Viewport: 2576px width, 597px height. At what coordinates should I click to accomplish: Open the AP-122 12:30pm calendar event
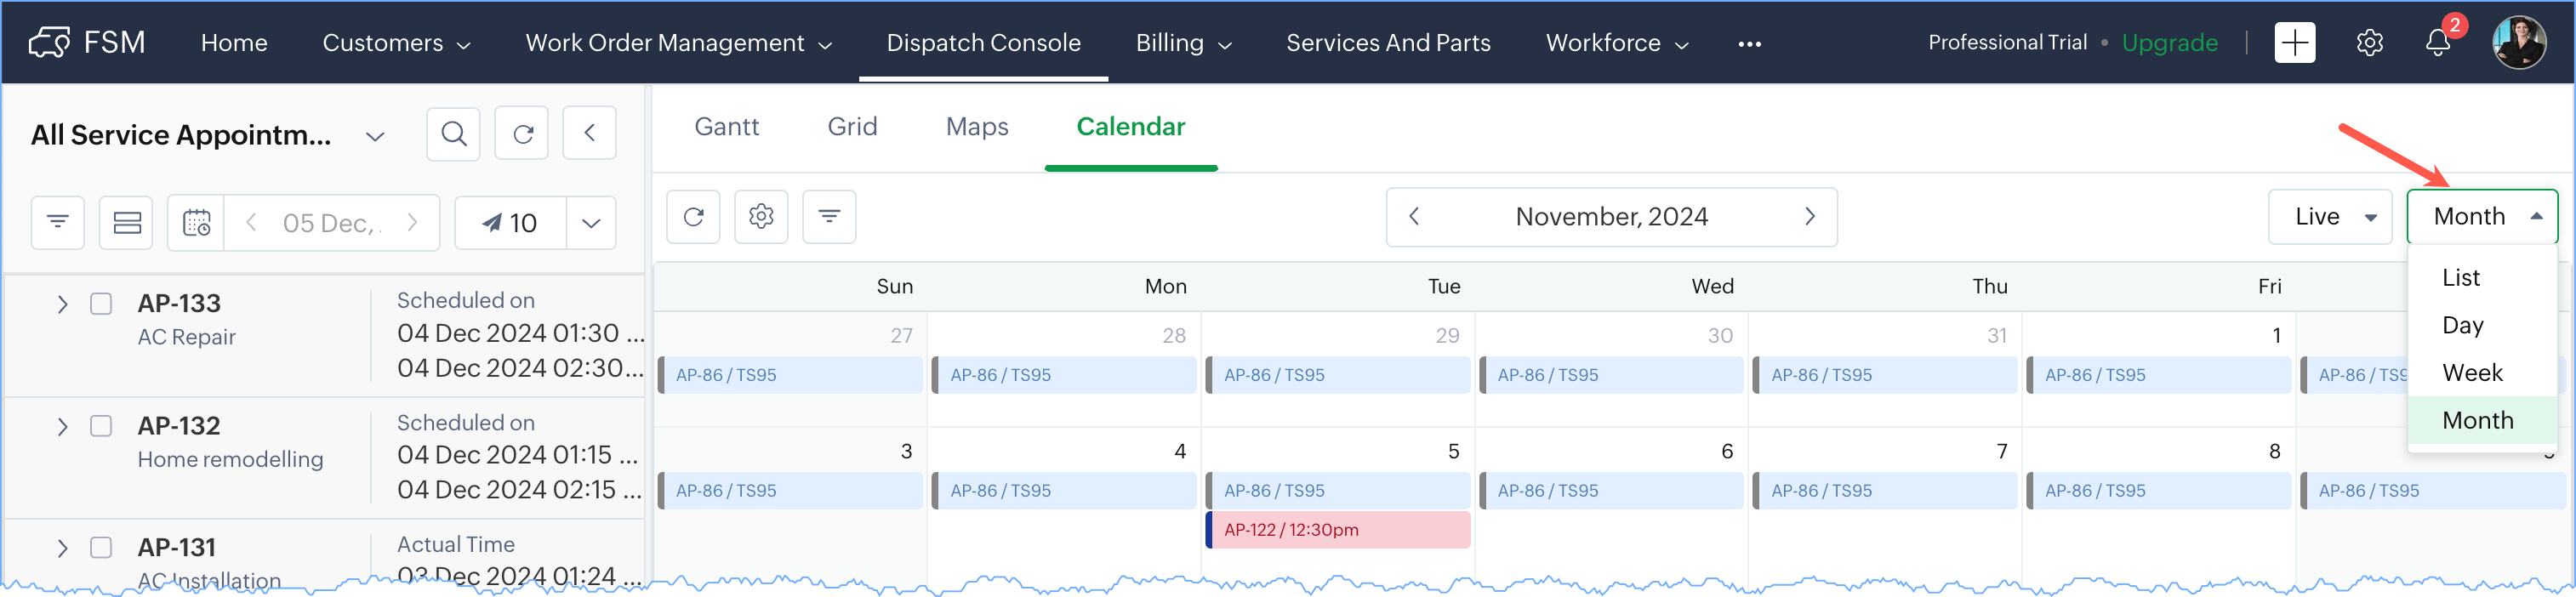click(1338, 530)
